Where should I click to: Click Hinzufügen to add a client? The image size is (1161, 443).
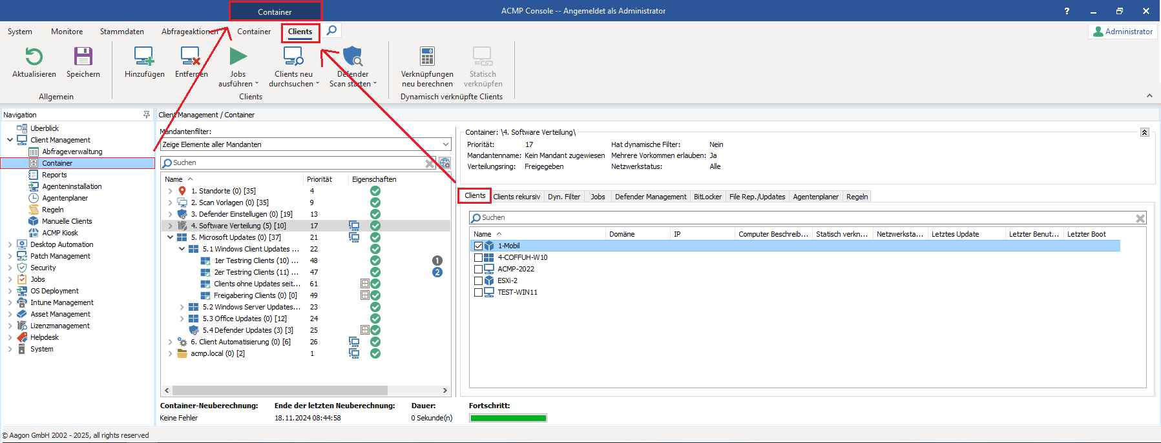144,57
